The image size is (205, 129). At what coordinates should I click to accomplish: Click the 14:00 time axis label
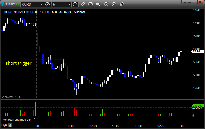click(138, 126)
